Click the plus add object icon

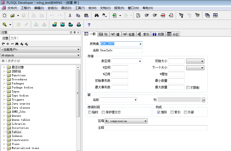[x=8, y=44]
